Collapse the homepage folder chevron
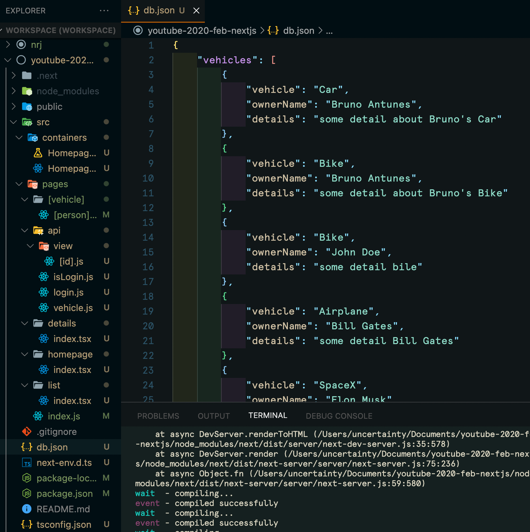The height and width of the screenshot is (532, 530). (x=25, y=354)
